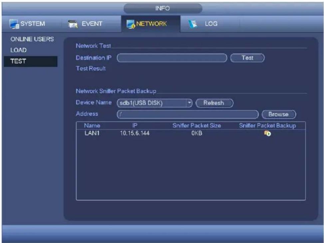Click the EVENT tab icon
The width and height of the screenshot is (324, 243).
pyautogui.click(x=73, y=24)
